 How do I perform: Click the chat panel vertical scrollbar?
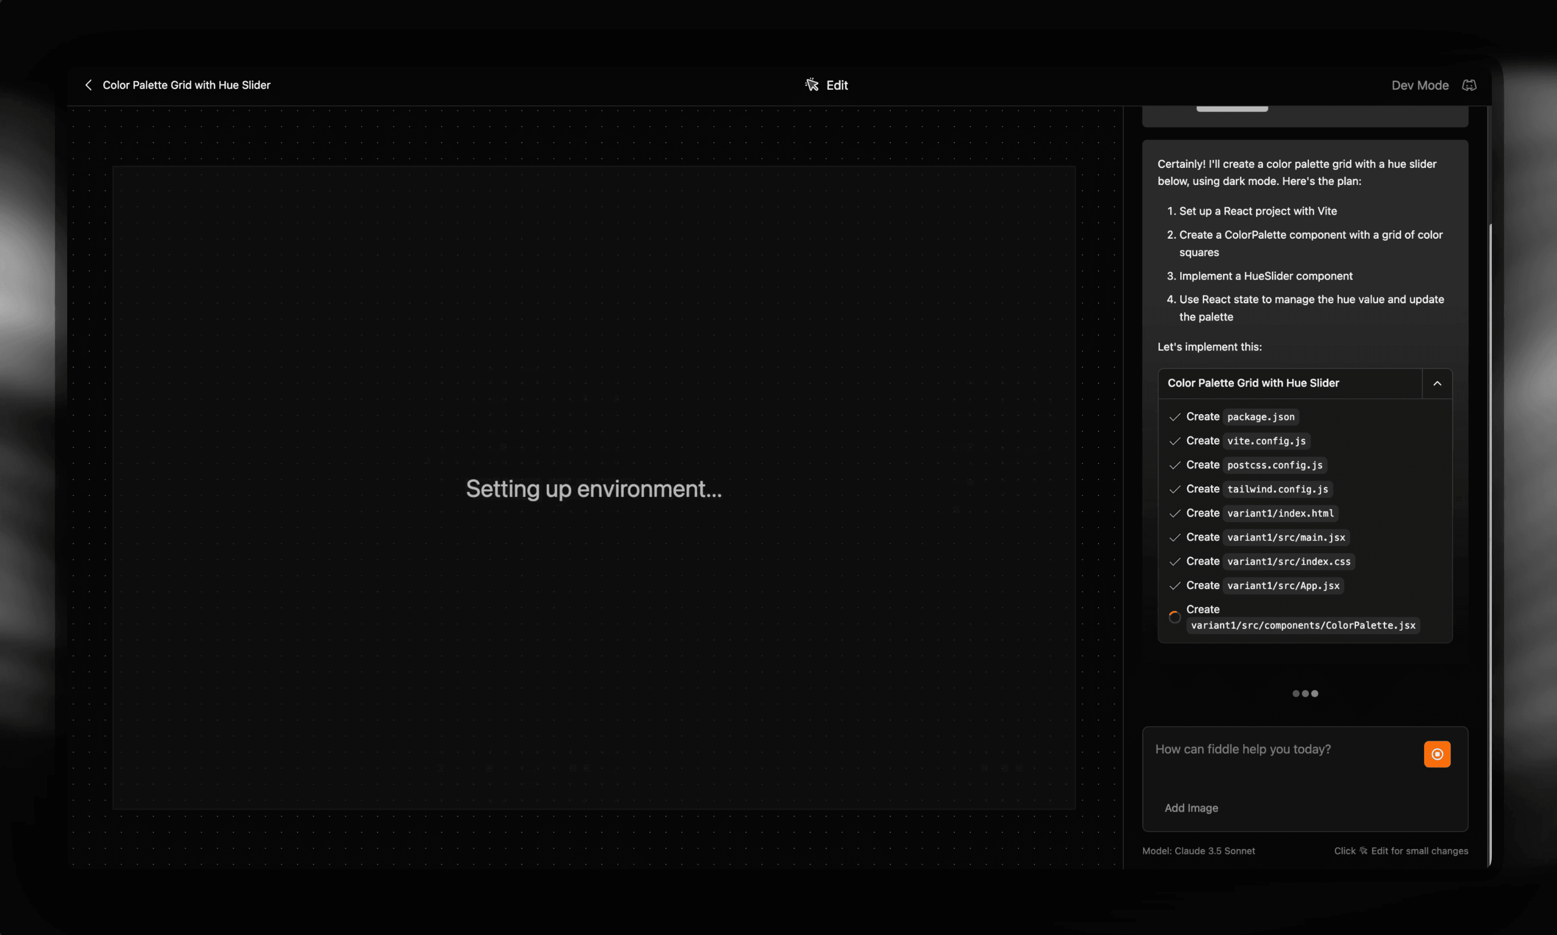click(x=1490, y=544)
